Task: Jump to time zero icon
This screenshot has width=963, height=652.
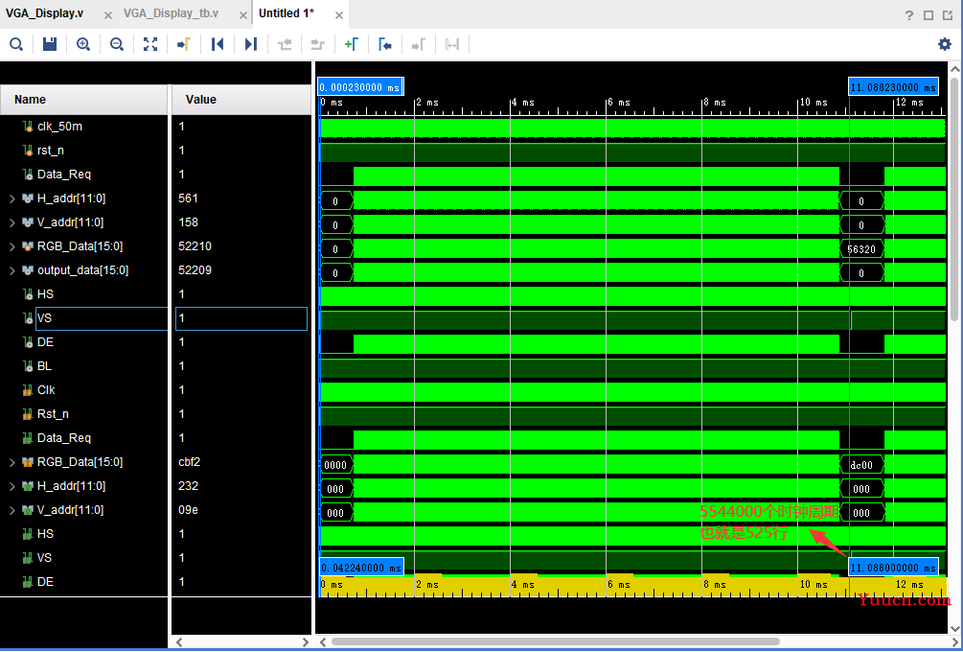Action: pos(218,44)
